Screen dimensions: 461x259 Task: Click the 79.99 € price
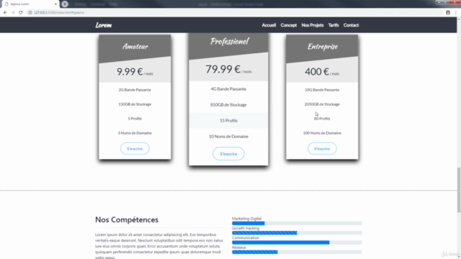click(223, 69)
